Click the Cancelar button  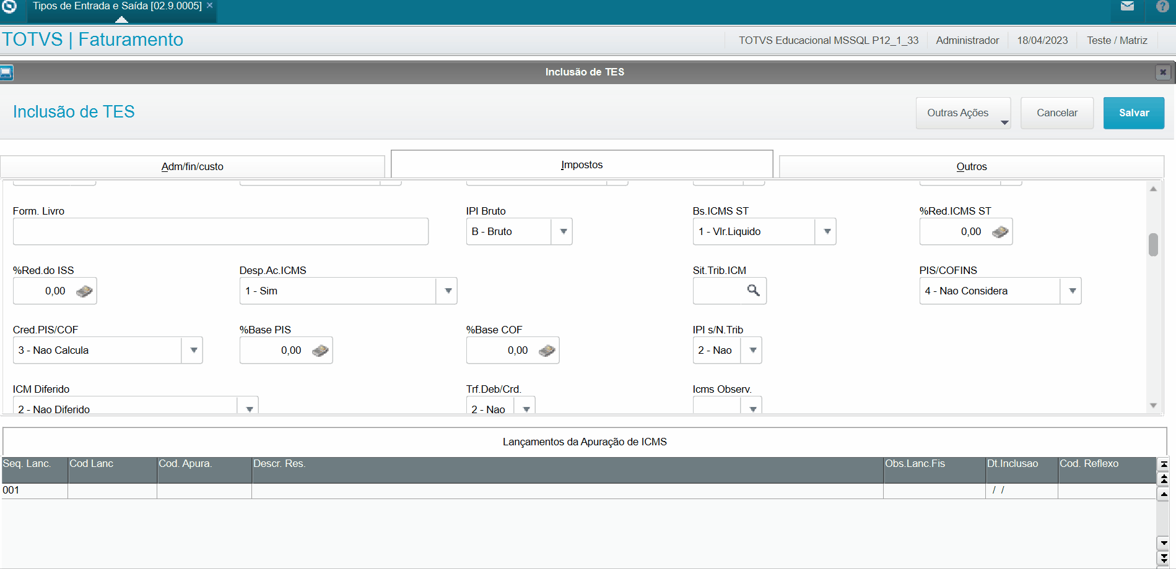click(x=1056, y=113)
